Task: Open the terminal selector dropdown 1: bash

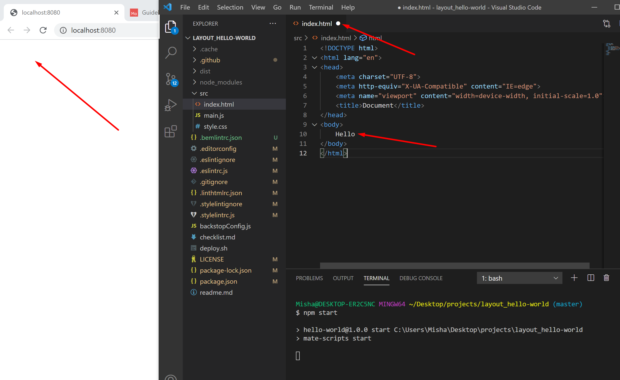Action: 519,278
